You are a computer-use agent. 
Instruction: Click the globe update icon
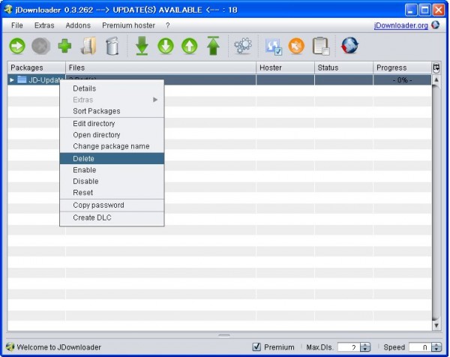(349, 46)
